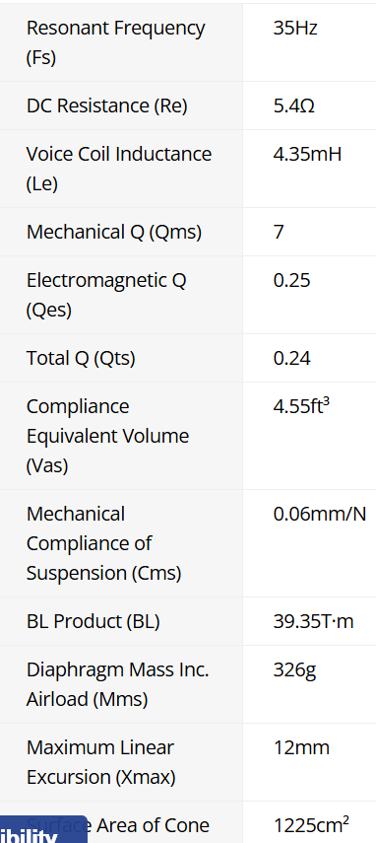This screenshot has height=843, width=376.
Task: Select the 39.35T·m BL value
Action: point(313,622)
